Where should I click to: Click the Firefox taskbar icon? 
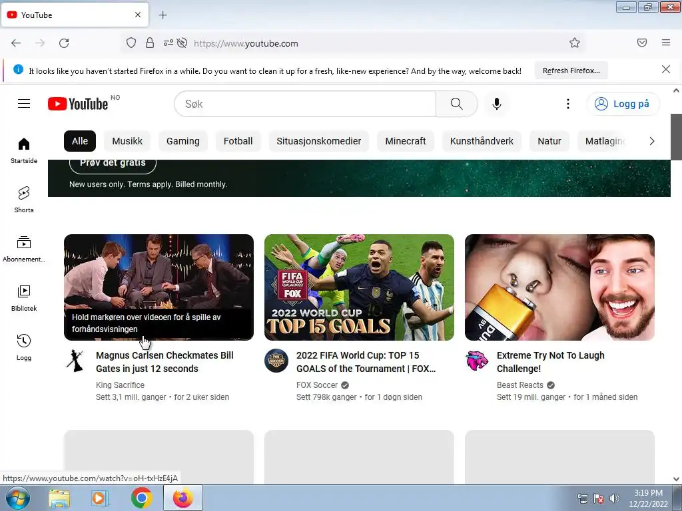183,498
